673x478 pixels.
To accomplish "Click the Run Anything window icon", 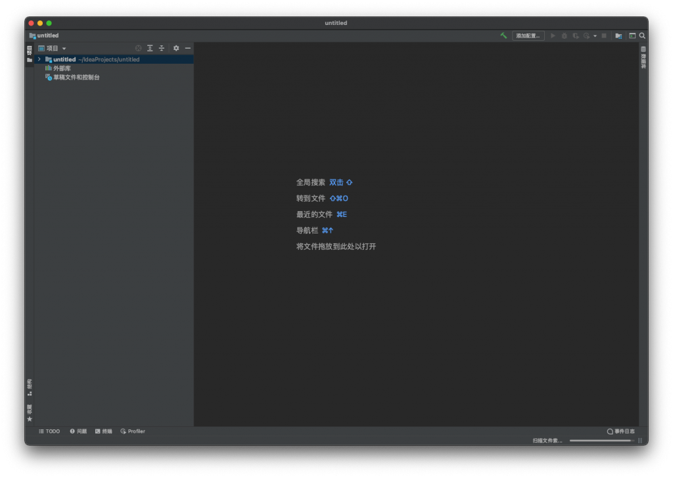I will click(x=632, y=36).
